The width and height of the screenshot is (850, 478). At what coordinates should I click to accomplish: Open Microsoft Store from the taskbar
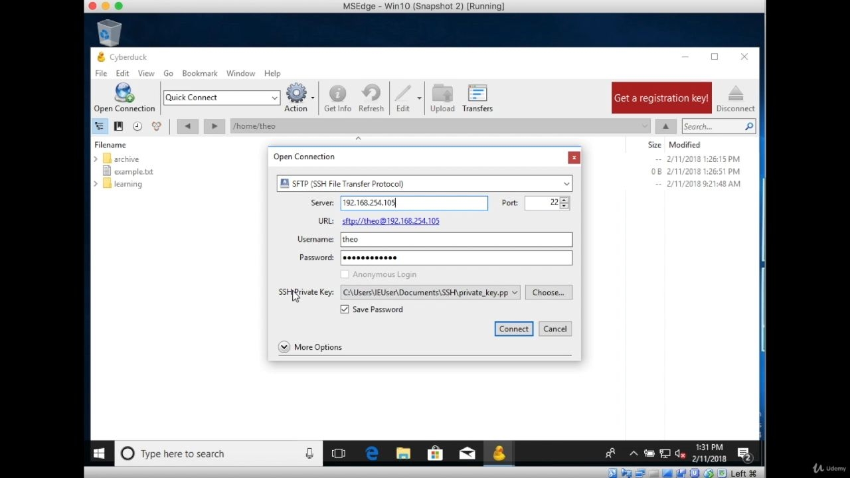435,454
